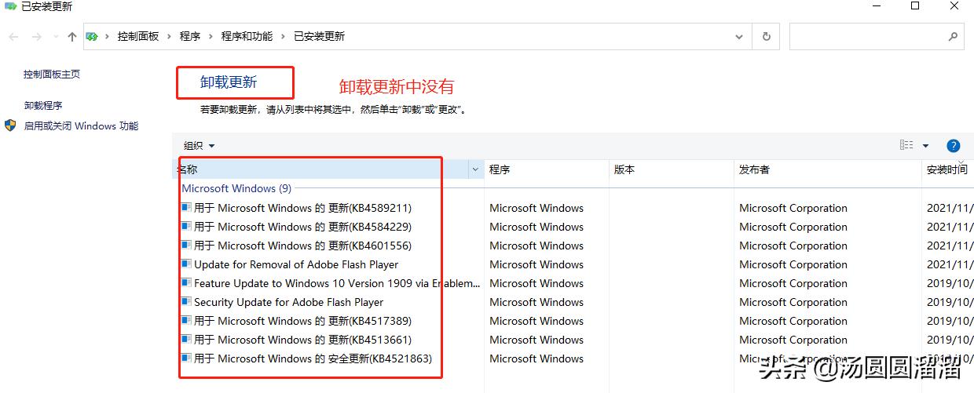
Task: Click Microsoft Corporation publisher cell for KB4584229
Action: [793, 227]
